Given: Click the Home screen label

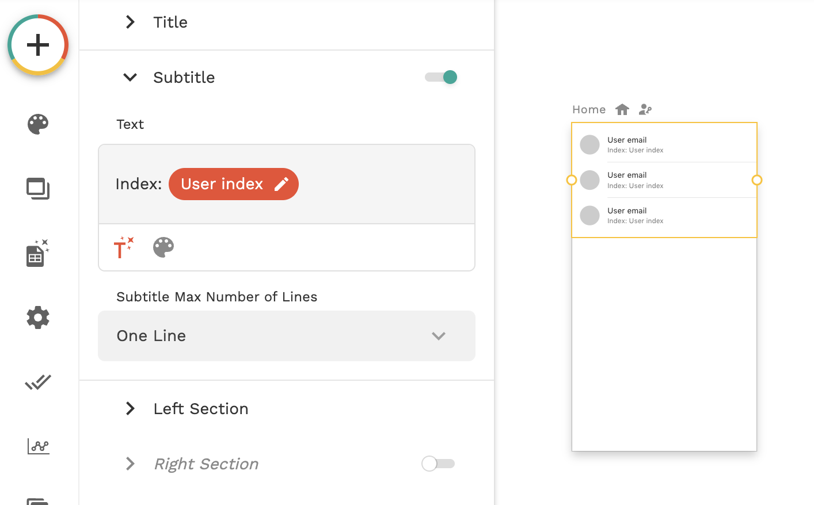Looking at the screenshot, I should pos(589,109).
